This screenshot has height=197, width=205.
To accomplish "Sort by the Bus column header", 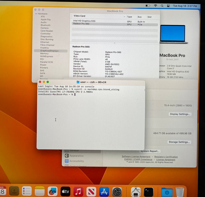I will tap(139, 17).
